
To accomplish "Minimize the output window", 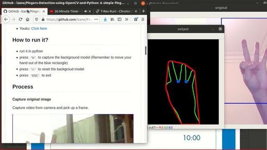I will pos(213,29).
